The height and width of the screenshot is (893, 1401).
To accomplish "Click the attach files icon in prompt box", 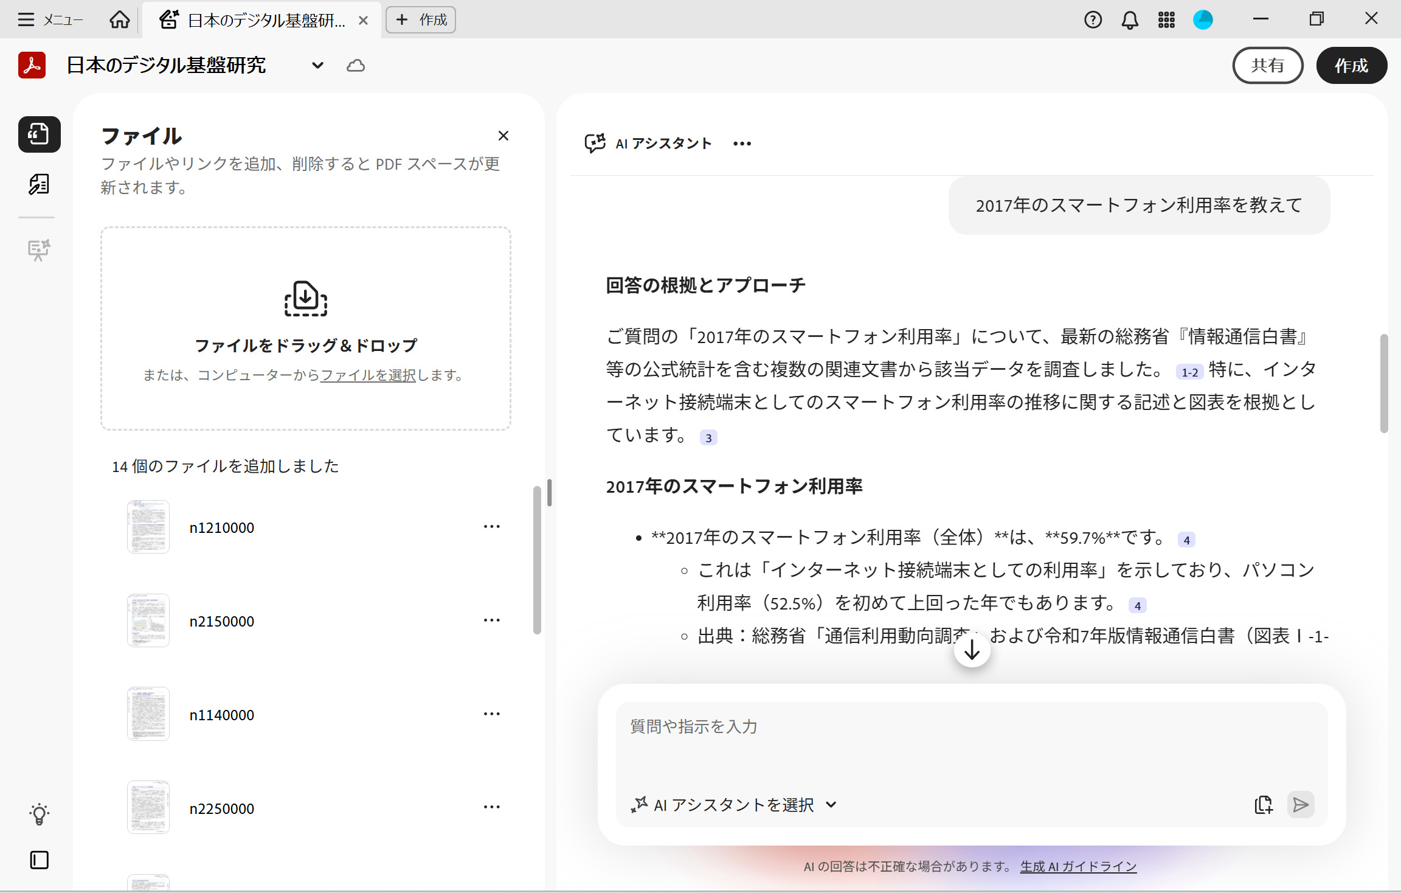I will pyautogui.click(x=1263, y=804).
